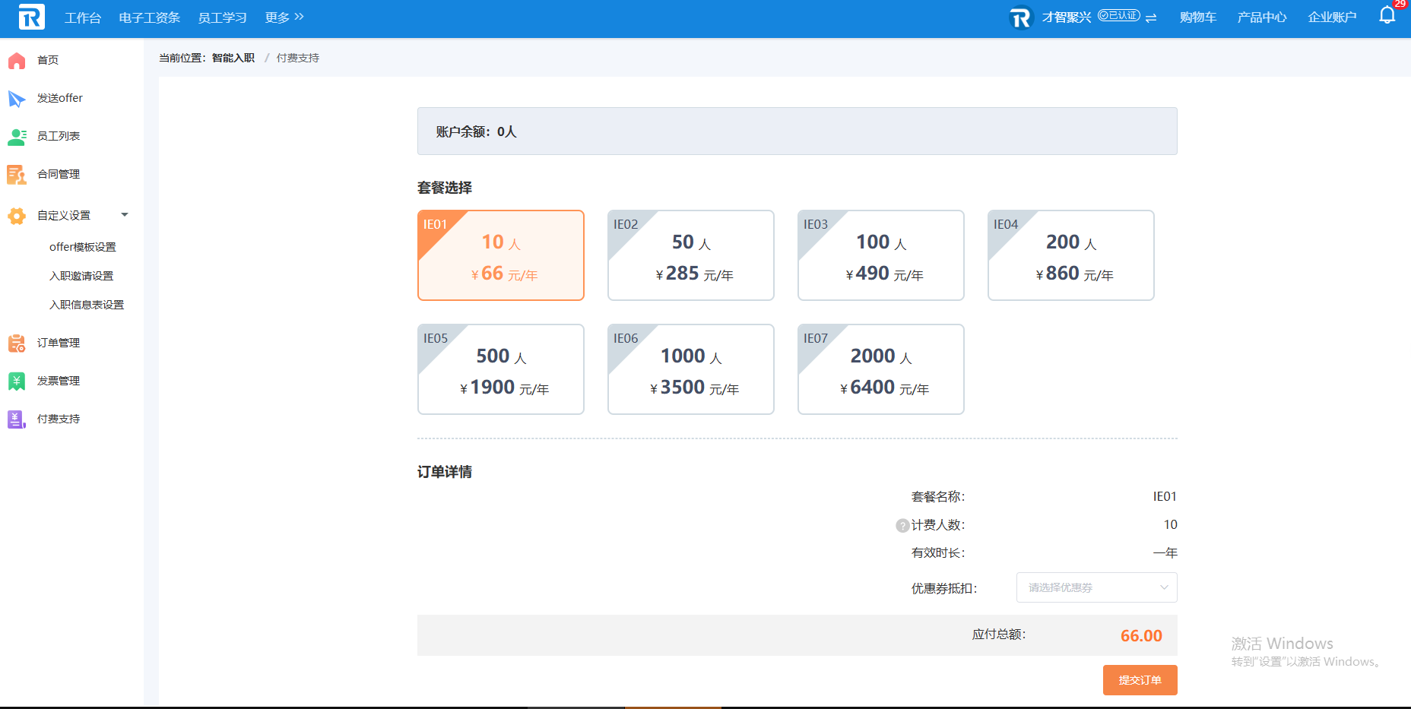The image size is (1411, 709).
Task: Open 电子工资条 in top navigation
Action: click(150, 17)
